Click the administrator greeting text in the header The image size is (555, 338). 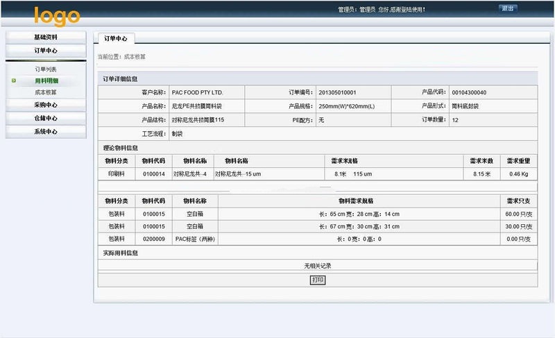[382, 10]
